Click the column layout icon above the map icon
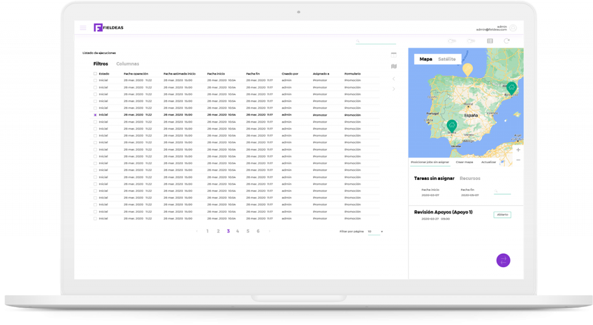Viewport: 593px width, 325px height. [394, 56]
